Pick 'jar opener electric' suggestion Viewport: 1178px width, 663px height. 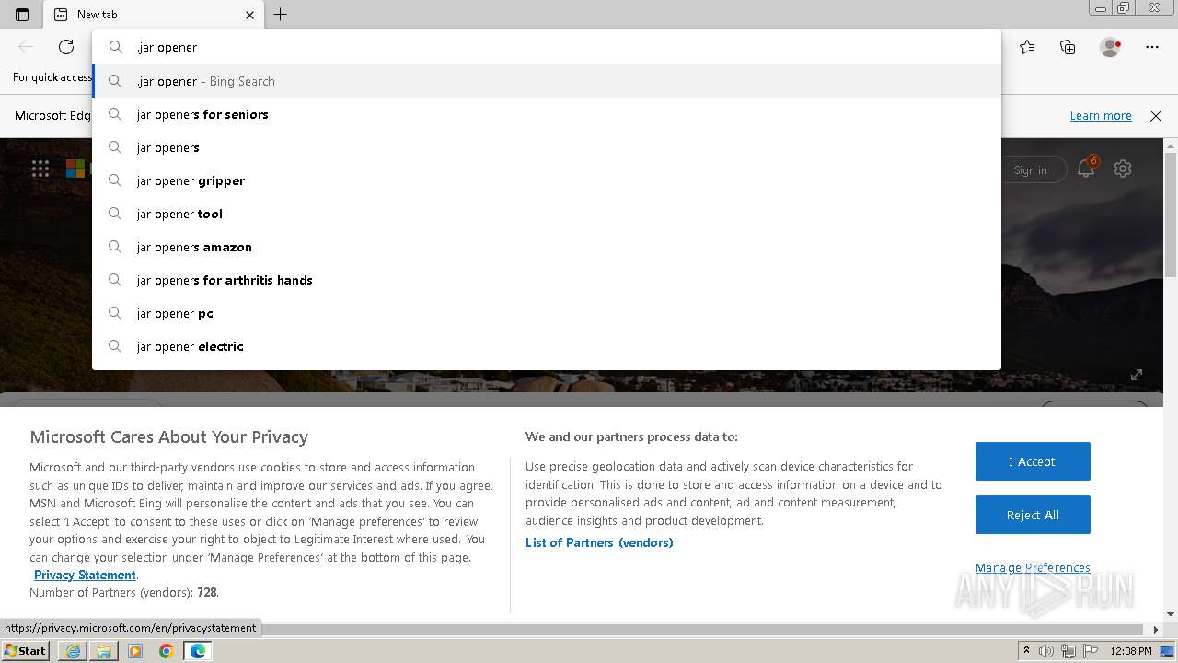pyautogui.click(x=547, y=346)
